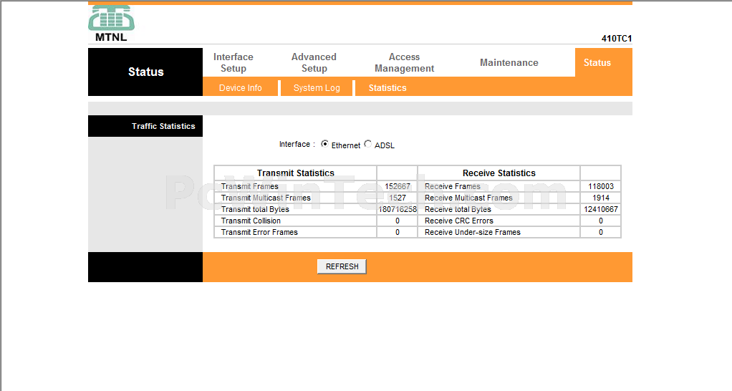The image size is (732, 391).
Task: Click the value 118003
Action: point(601,186)
